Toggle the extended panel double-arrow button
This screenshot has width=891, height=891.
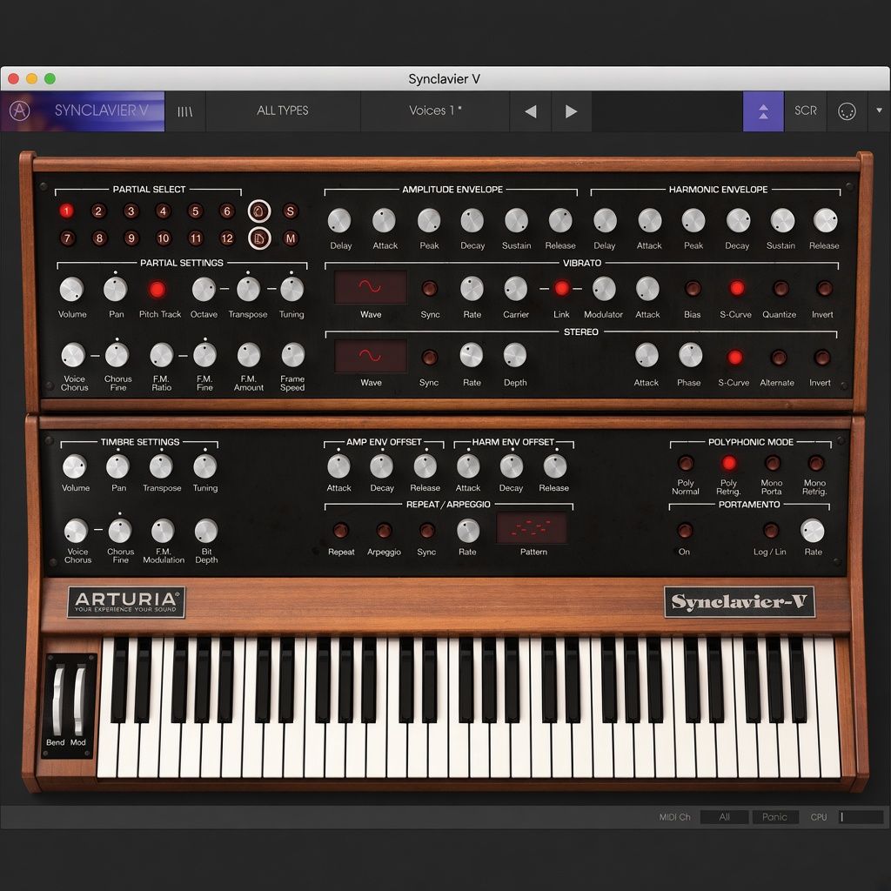tap(763, 111)
